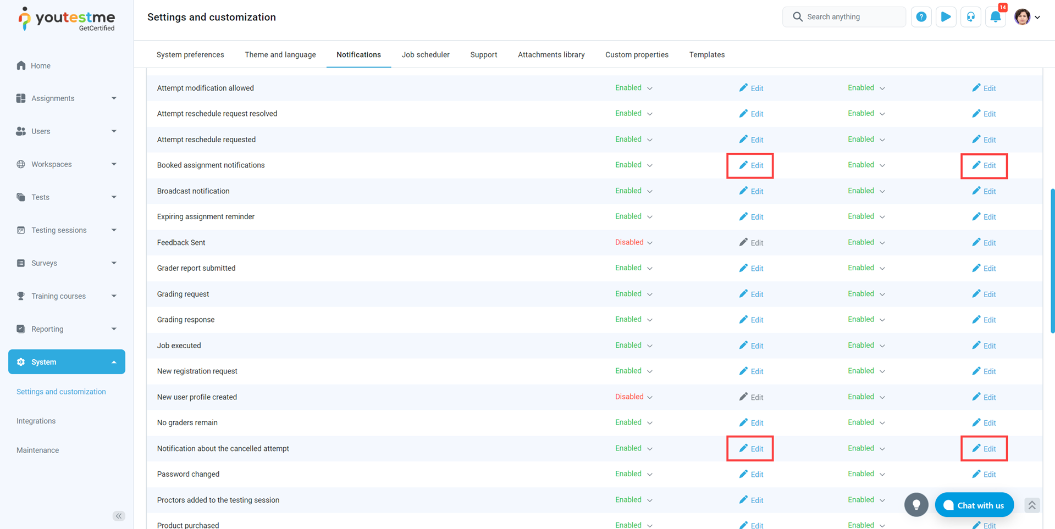Collapse the sidebar with double-chevron icon
1055x529 pixels.
click(x=119, y=516)
